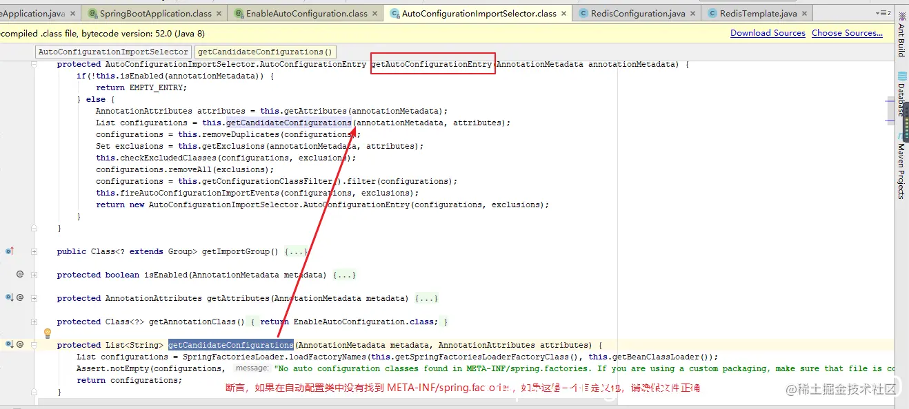Switch to the SpringBootApplication.class tab

pyautogui.click(x=156, y=13)
